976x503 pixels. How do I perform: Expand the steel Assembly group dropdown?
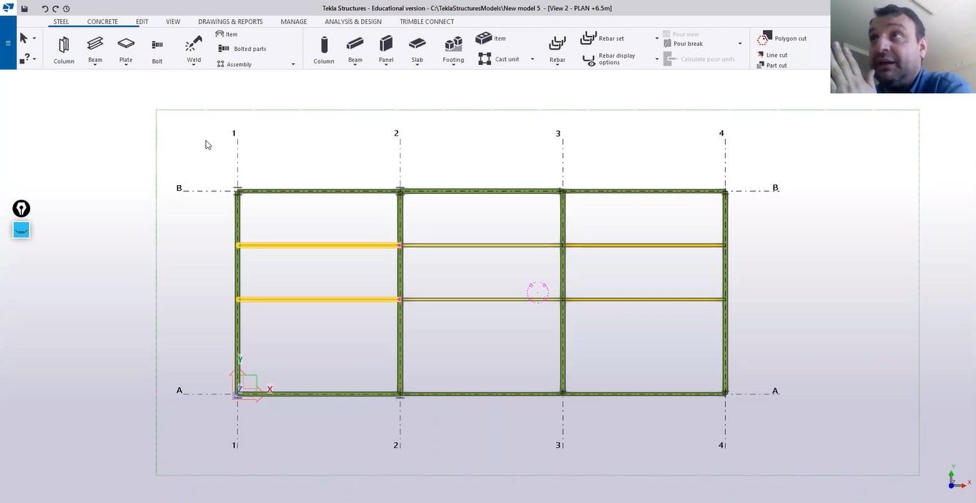293,64
